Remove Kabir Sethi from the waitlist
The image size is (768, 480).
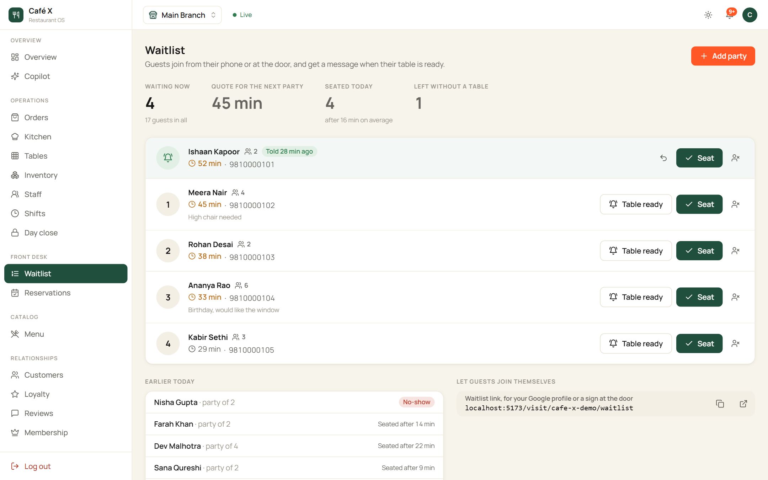pos(735,343)
